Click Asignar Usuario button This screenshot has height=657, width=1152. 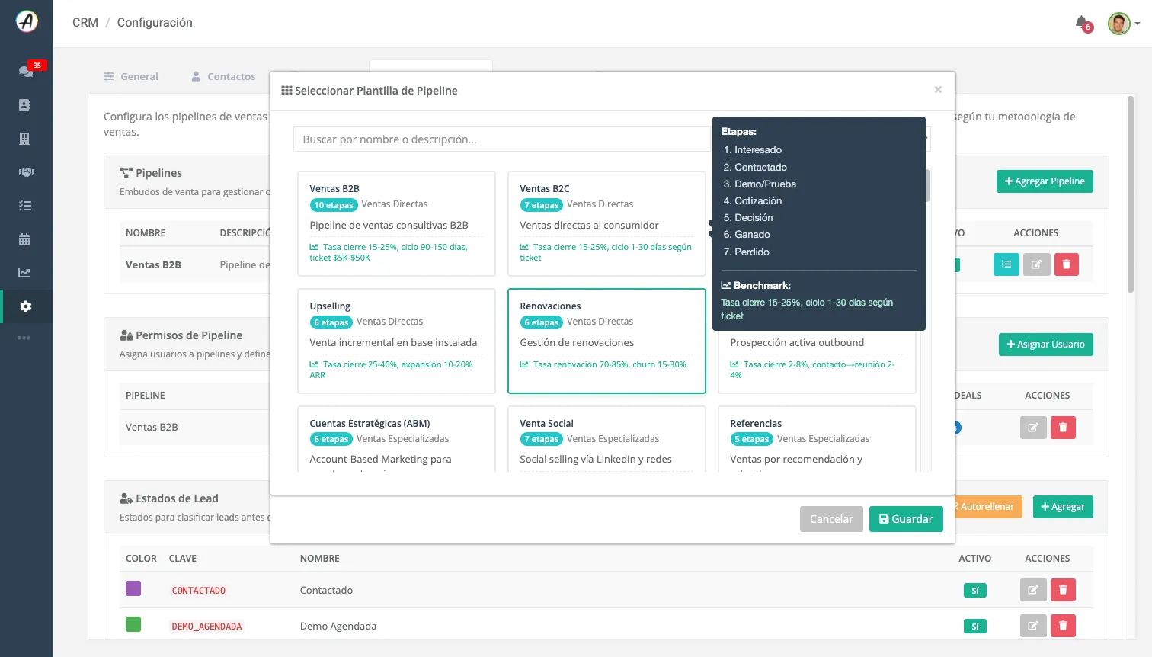coord(1046,345)
